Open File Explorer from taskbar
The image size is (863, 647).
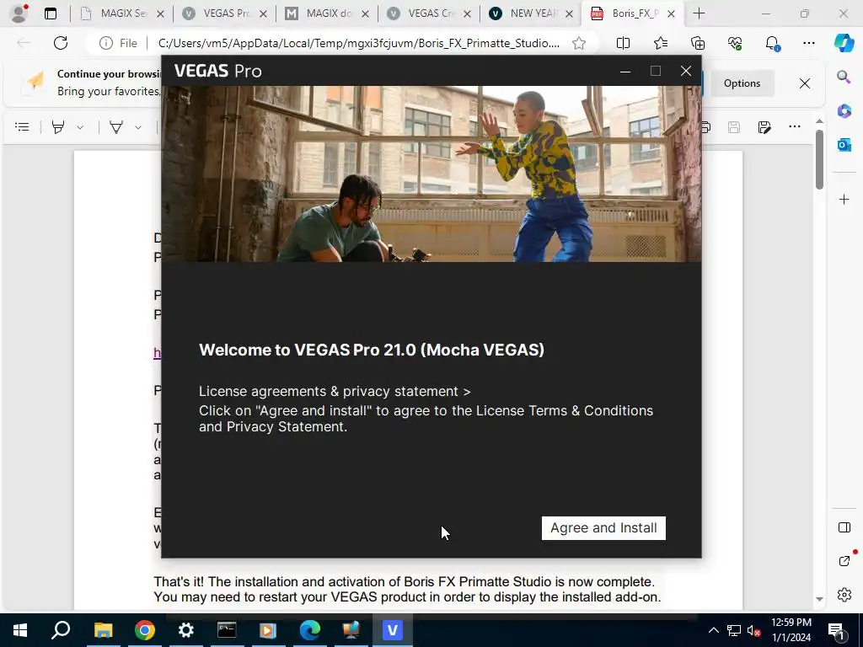pos(103,630)
